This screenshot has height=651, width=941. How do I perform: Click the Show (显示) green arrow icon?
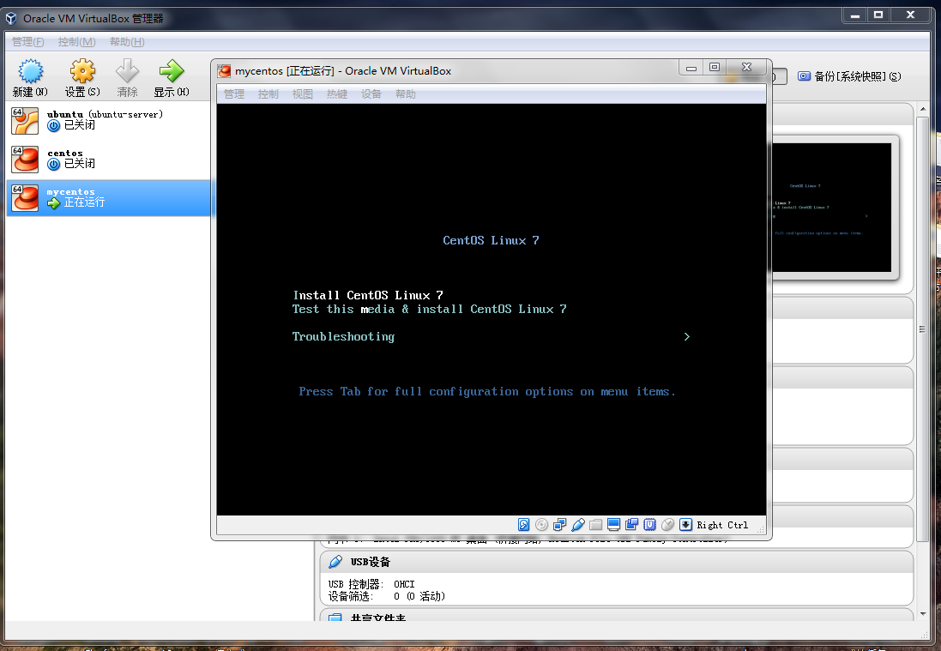[172, 71]
